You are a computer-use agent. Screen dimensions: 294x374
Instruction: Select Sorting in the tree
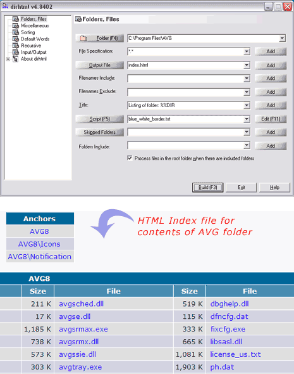point(28,32)
